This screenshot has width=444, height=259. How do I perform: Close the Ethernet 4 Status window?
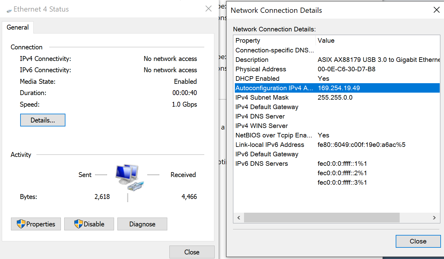pos(192,252)
